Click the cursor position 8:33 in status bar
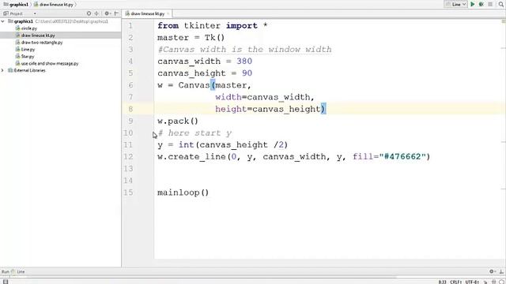The height and width of the screenshot is (284, 506). pos(442,282)
